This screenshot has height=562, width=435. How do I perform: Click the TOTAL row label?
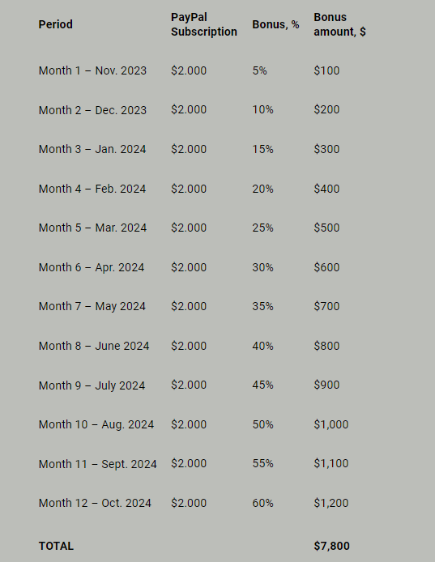tap(56, 547)
